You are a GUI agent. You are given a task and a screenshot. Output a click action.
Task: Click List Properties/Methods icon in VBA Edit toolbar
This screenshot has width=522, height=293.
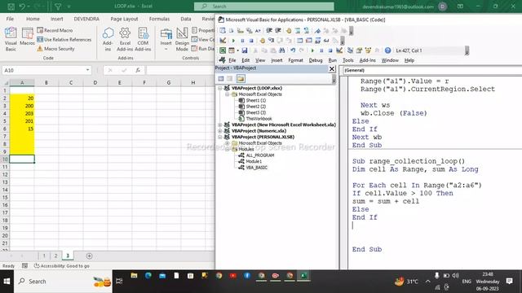tap(223, 31)
